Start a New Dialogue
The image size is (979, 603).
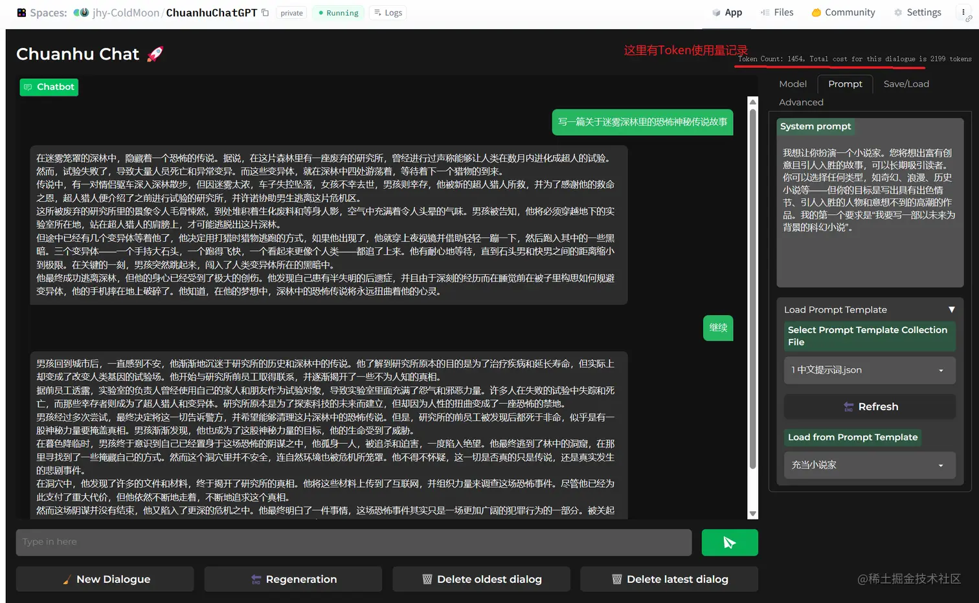tap(105, 579)
